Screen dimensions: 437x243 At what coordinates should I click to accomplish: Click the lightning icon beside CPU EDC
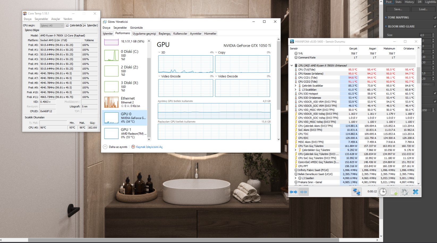pos(296,138)
